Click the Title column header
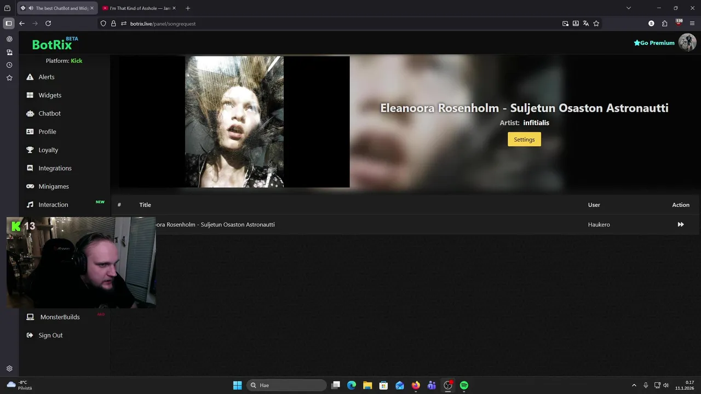 click(145, 205)
